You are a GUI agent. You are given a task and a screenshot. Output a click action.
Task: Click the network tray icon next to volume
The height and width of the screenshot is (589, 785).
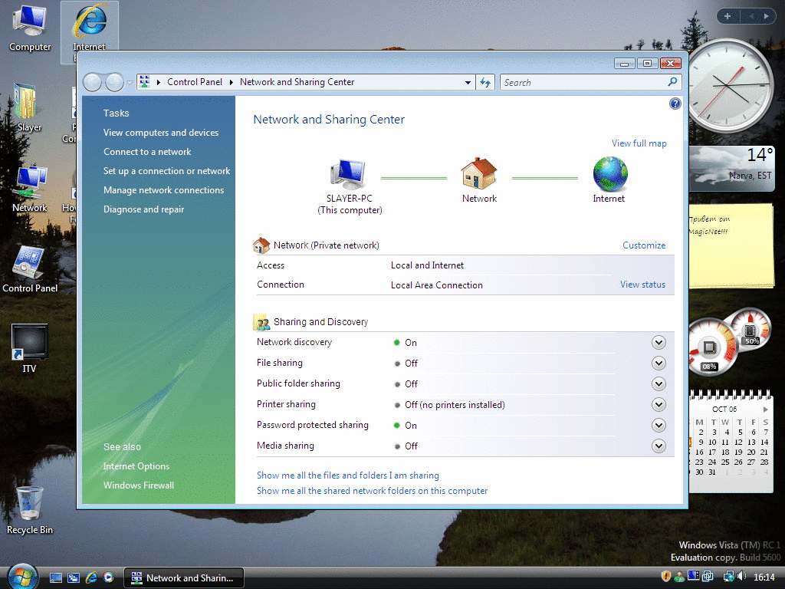click(728, 577)
